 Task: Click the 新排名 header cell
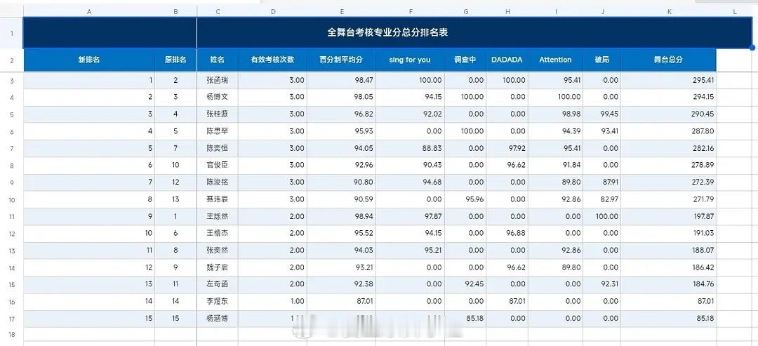point(89,60)
